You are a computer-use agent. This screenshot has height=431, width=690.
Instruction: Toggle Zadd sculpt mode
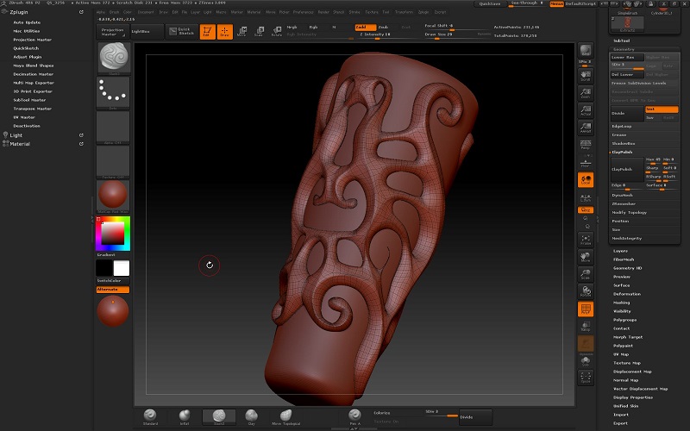366,28
